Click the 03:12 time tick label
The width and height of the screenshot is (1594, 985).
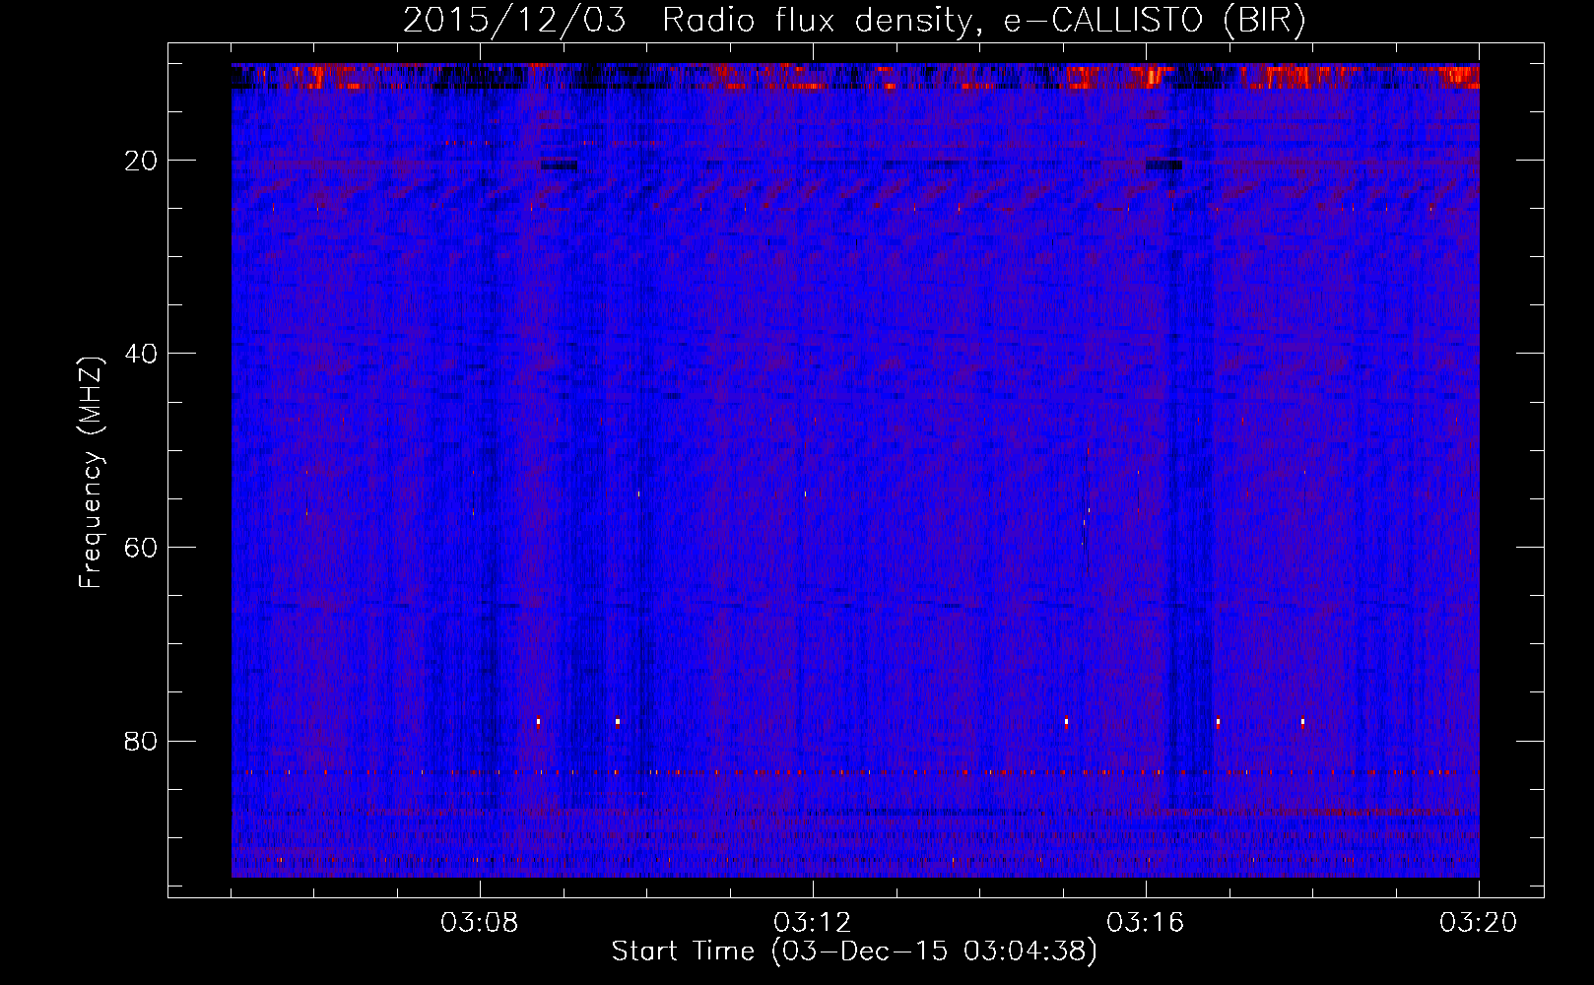click(813, 923)
